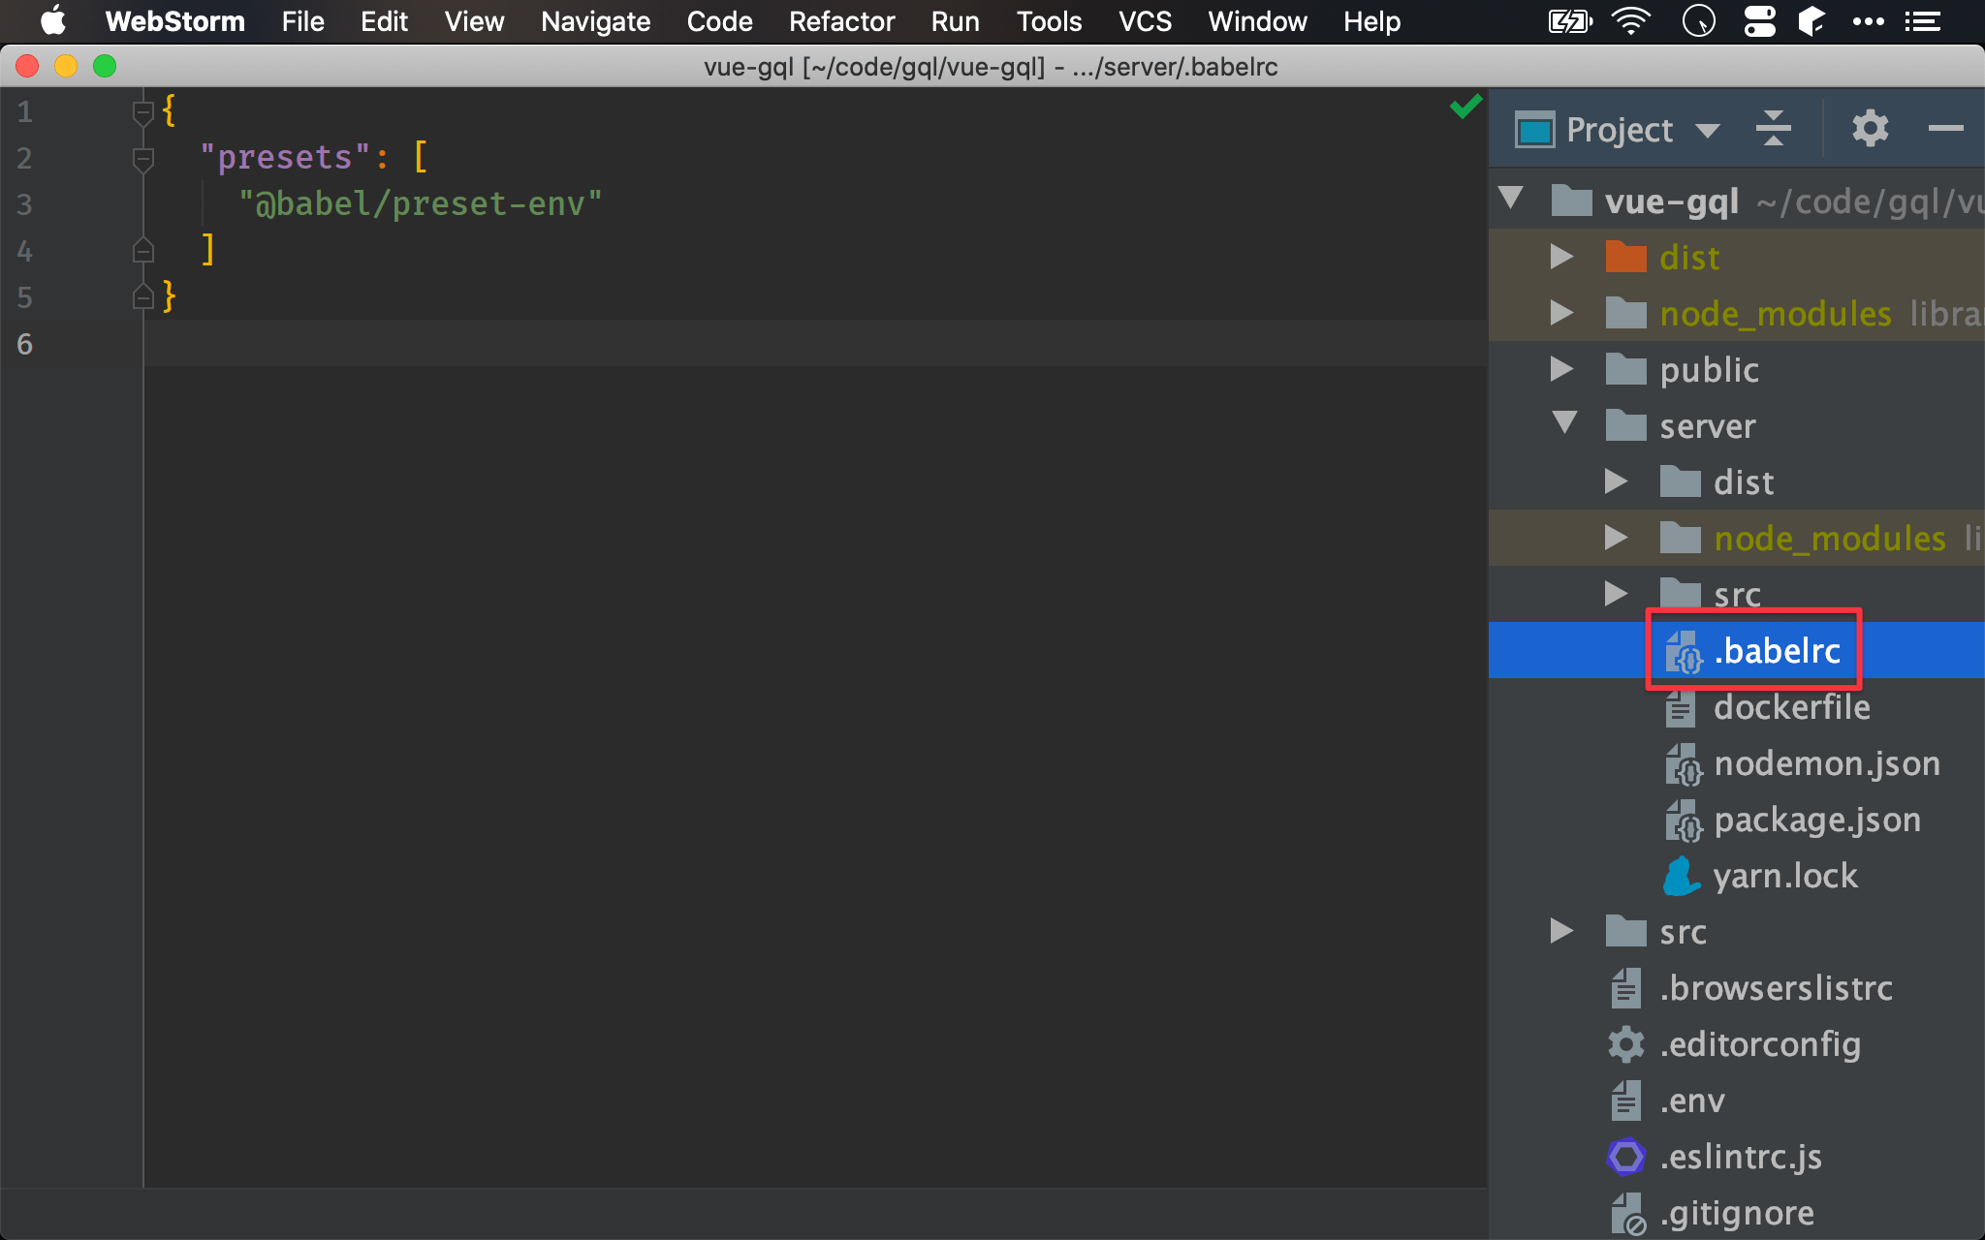Click the package.json file icon
Image resolution: width=1985 pixels, height=1240 pixels.
click(1683, 821)
